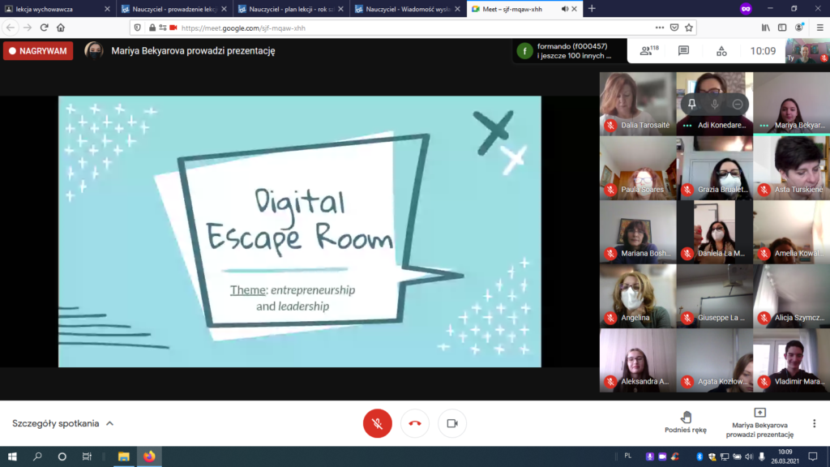Click the NAGRYWAM recording indicator
830x467 pixels.
[x=38, y=51]
